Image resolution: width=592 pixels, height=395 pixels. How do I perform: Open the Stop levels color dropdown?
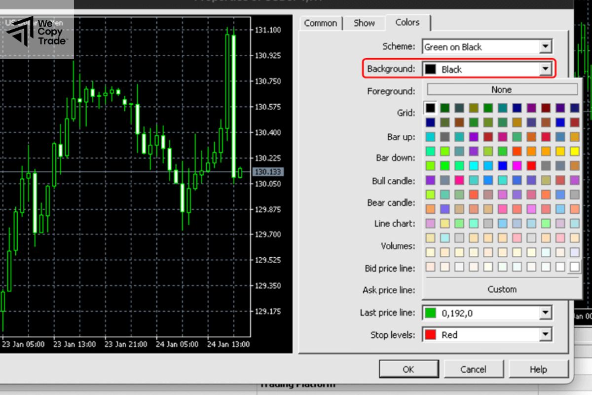point(546,334)
